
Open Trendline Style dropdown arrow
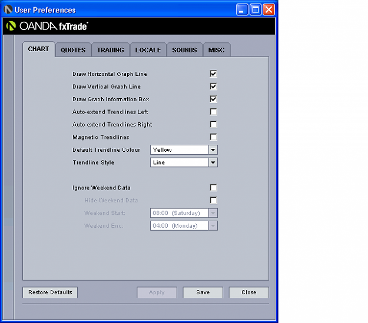pos(213,162)
